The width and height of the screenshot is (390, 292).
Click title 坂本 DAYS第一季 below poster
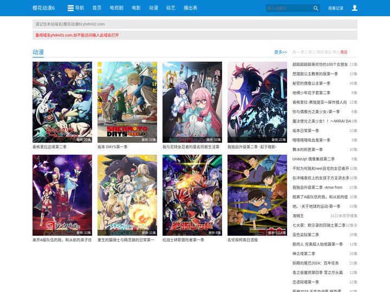(x=113, y=147)
